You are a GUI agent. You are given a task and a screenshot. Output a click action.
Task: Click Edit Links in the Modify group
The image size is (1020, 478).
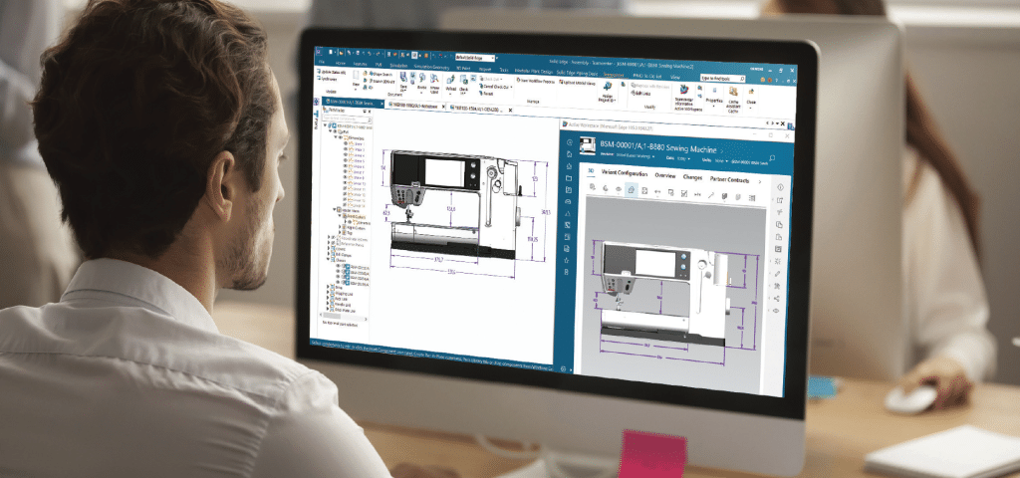(x=640, y=93)
